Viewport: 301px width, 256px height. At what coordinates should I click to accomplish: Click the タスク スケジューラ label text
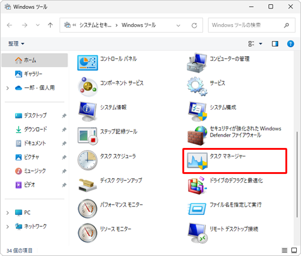[x=118, y=156]
